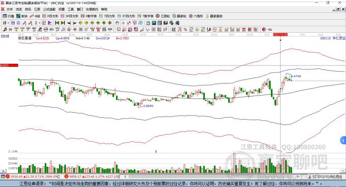346x187 pixels.
Task: Open the 文件 menu
Action: tap(9, 9)
